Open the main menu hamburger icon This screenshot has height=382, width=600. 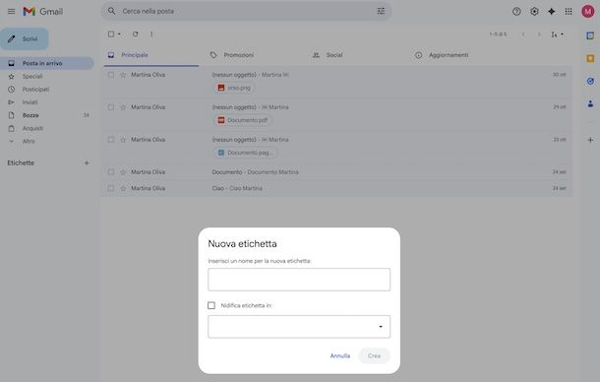11,12
